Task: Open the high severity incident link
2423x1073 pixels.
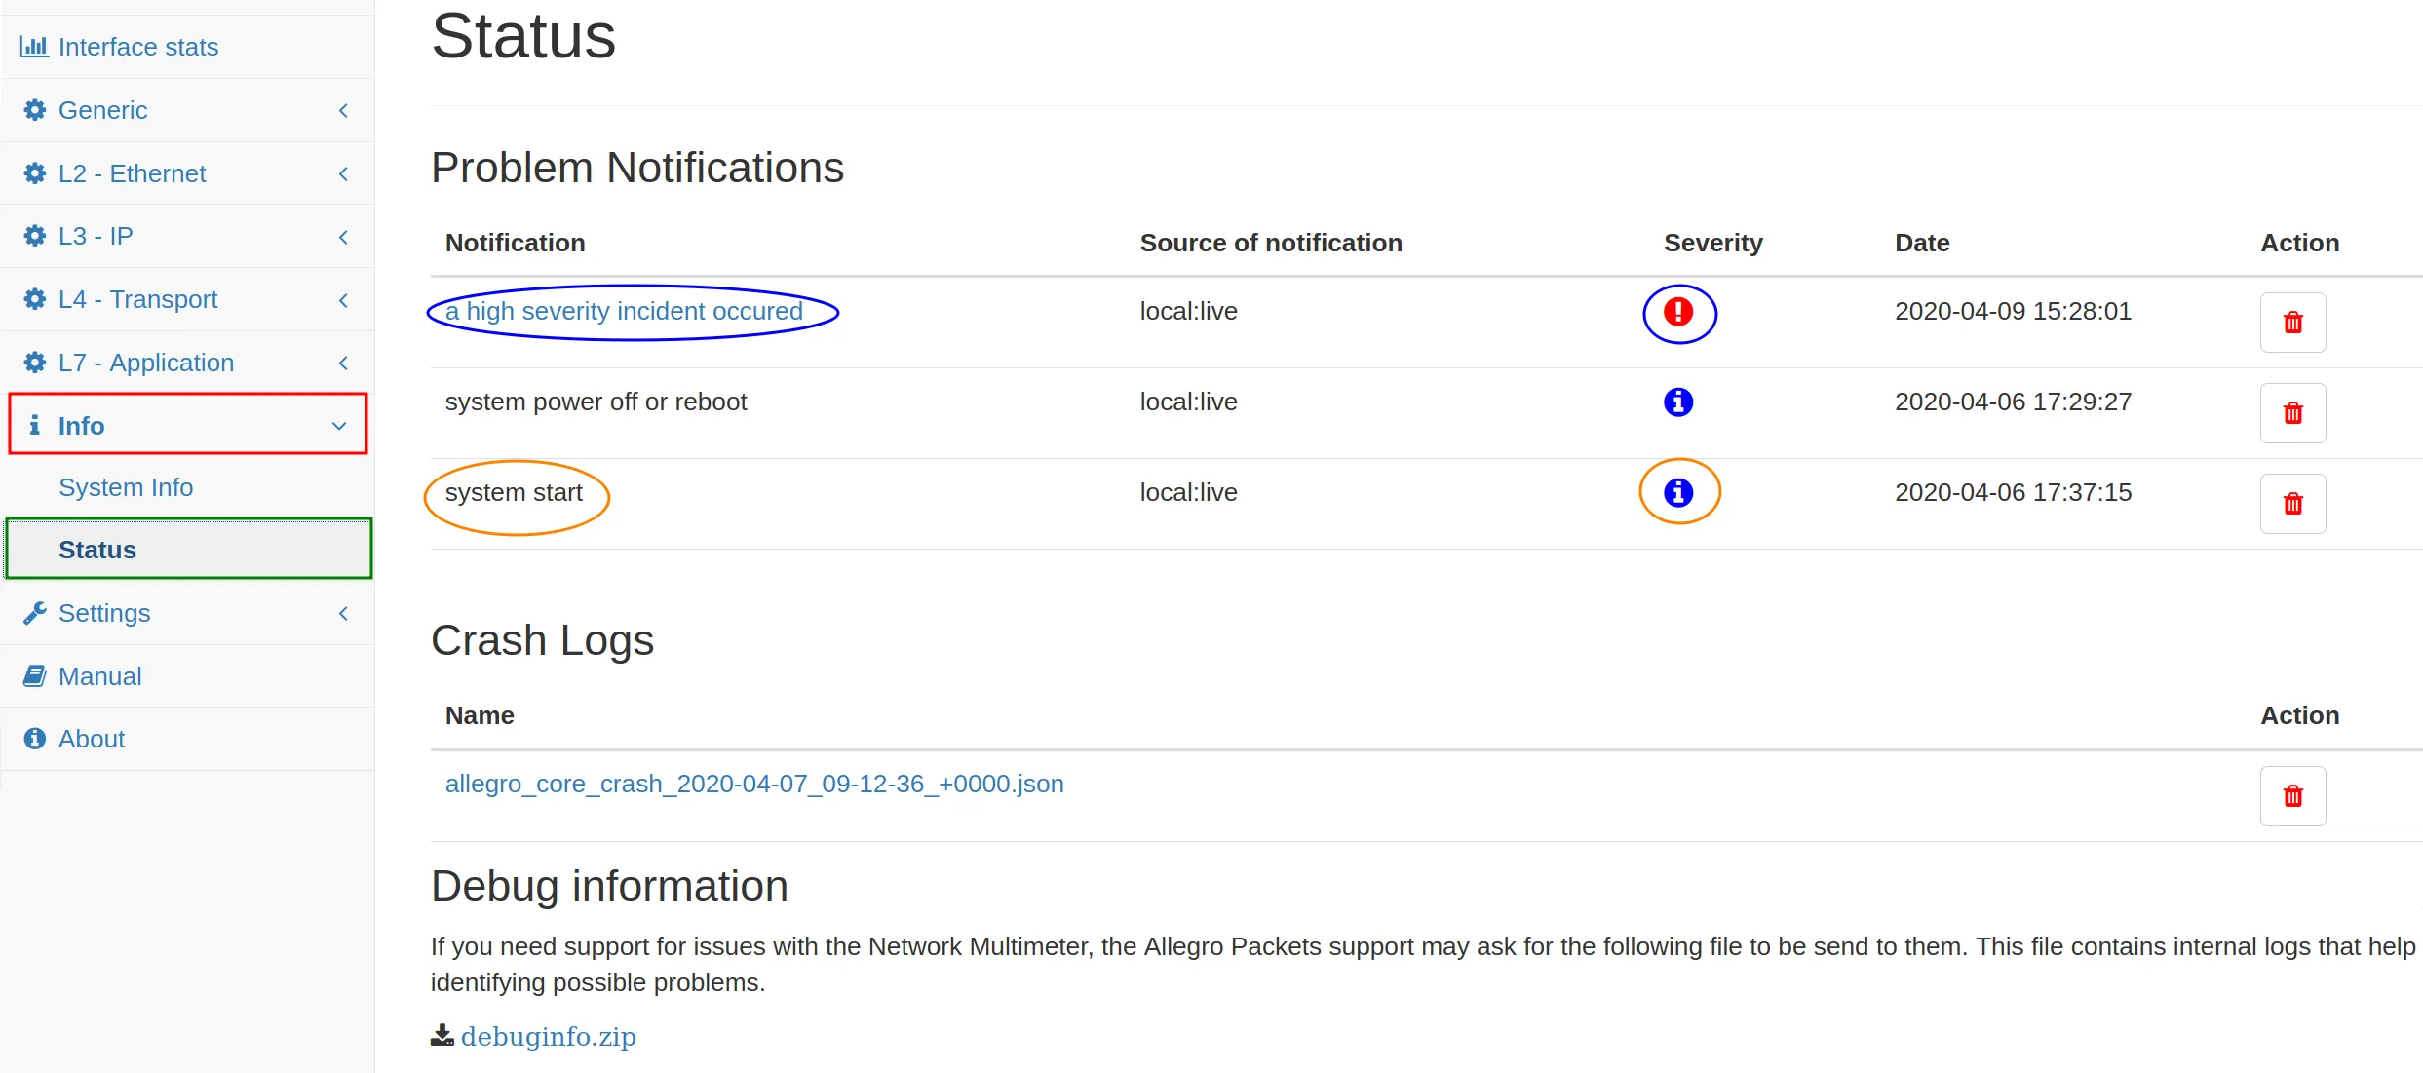Action: coord(624,311)
